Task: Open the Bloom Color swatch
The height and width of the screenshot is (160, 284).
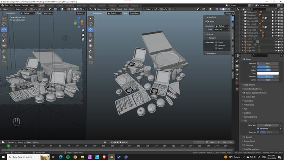Action: point(268,73)
